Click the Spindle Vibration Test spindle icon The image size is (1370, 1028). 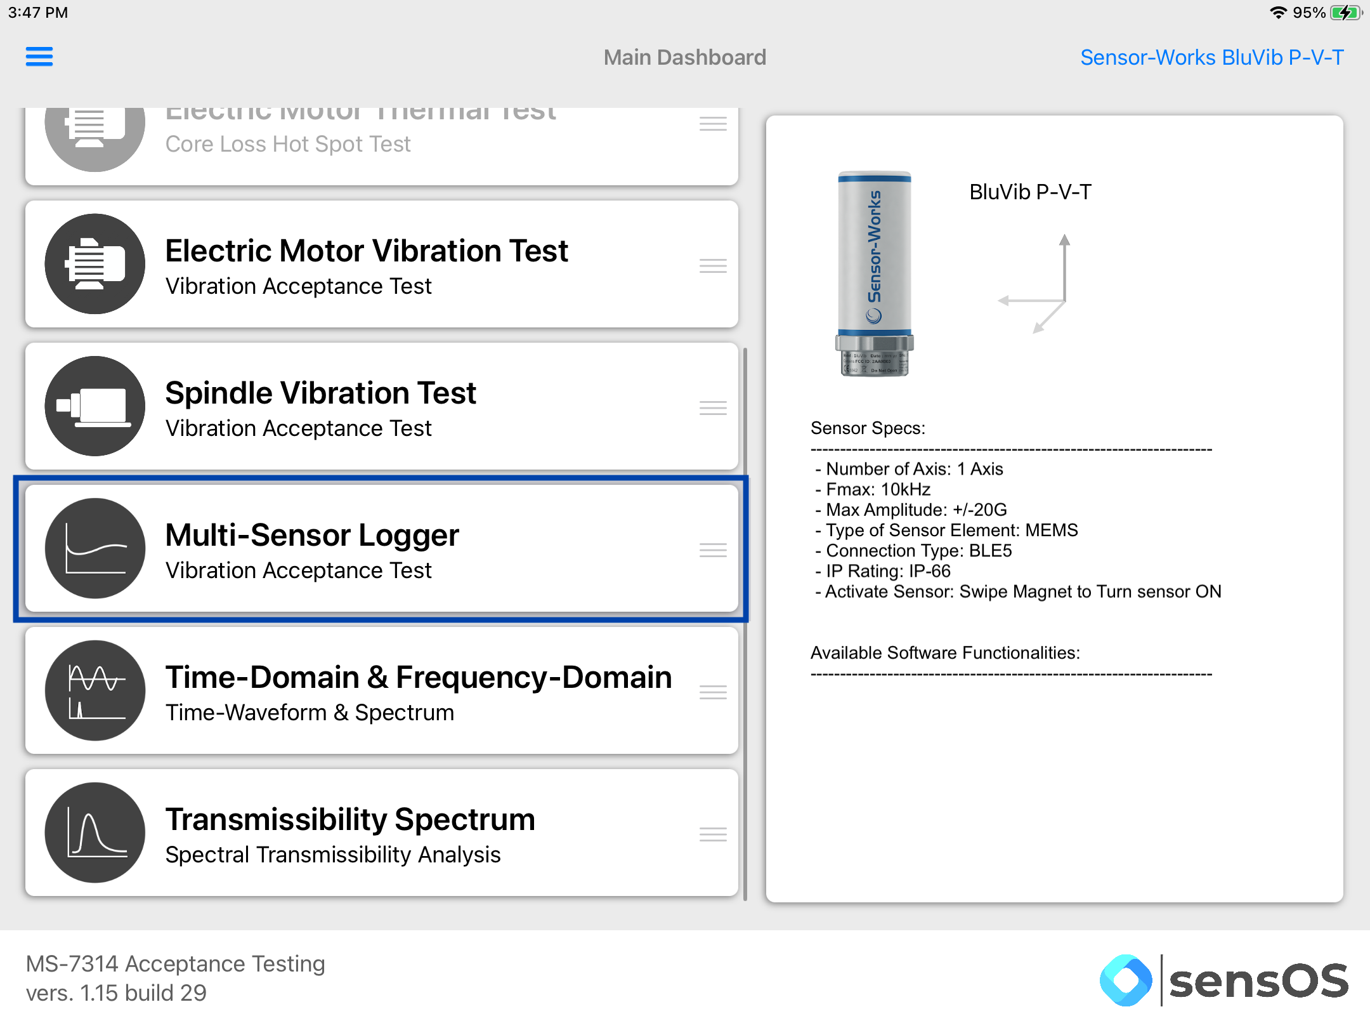click(95, 406)
